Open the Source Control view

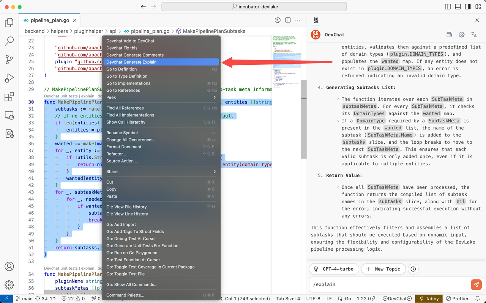pyautogui.click(x=9, y=60)
